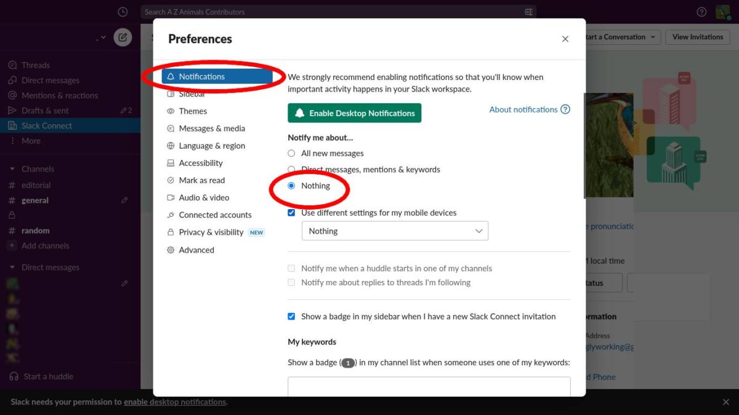Uncheck Use different settings for mobile devices
Viewport: 739px width, 415px height.
[x=291, y=213]
